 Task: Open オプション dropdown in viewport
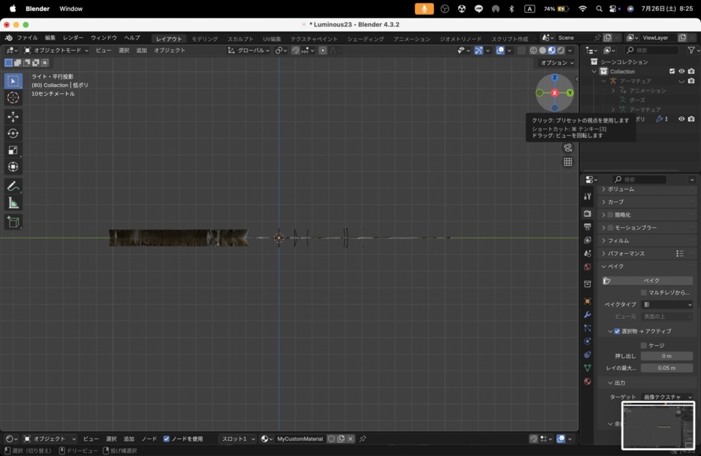click(557, 62)
